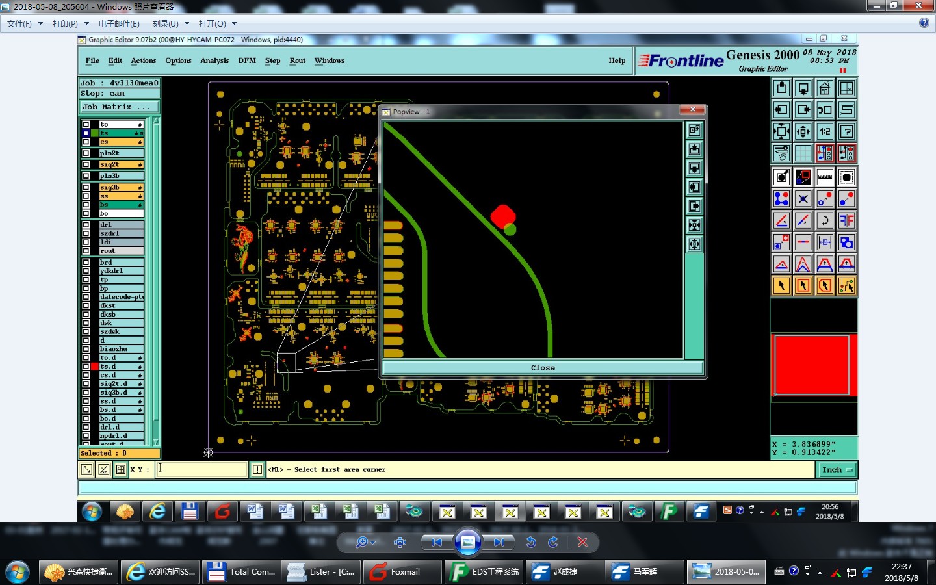Click the layer list scroll-down arrow
This screenshot has width=936, height=585.
pyautogui.click(x=156, y=442)
